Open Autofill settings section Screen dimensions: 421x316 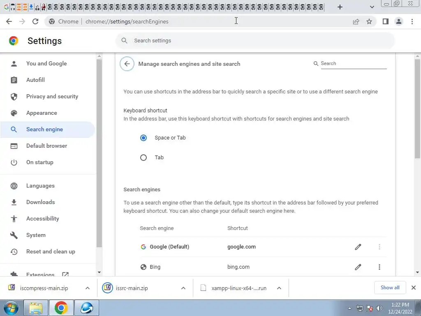click(35, 80)
